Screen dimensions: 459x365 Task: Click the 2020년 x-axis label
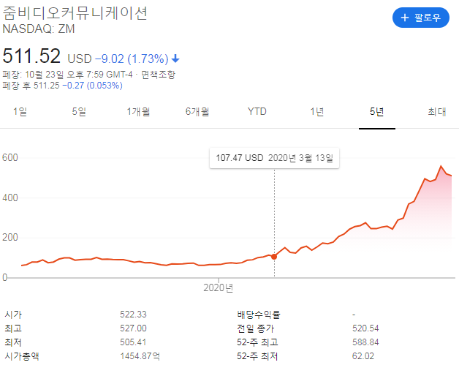click(219, 287)
